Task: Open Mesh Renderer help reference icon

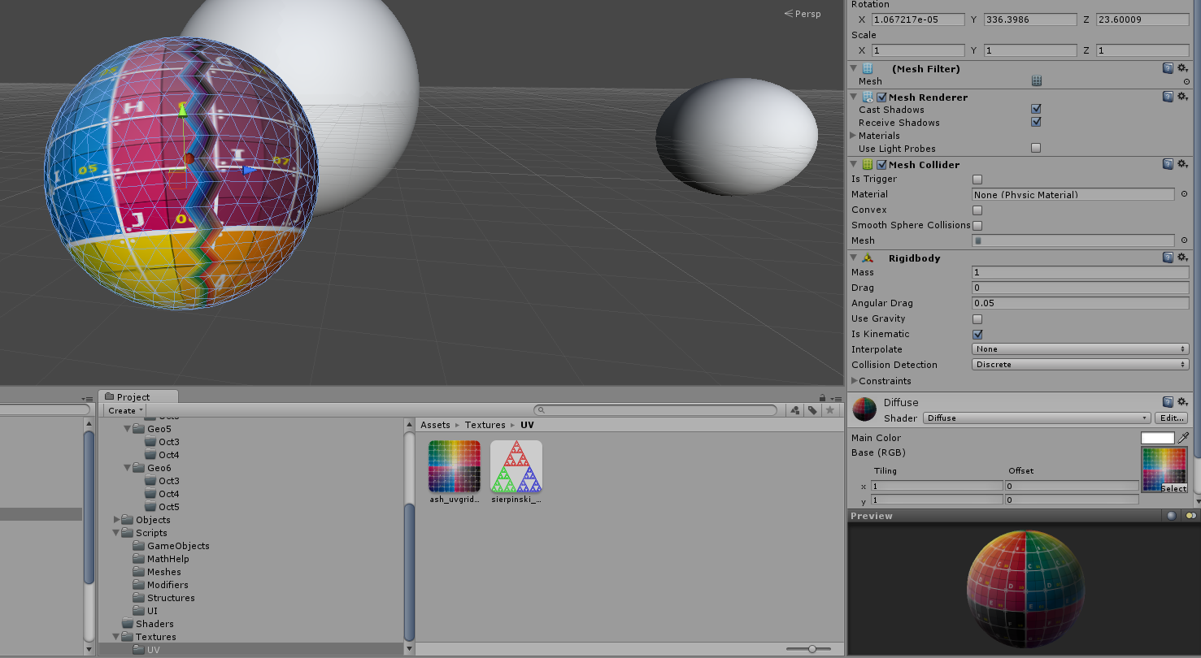Action: tap(1168, 97)
